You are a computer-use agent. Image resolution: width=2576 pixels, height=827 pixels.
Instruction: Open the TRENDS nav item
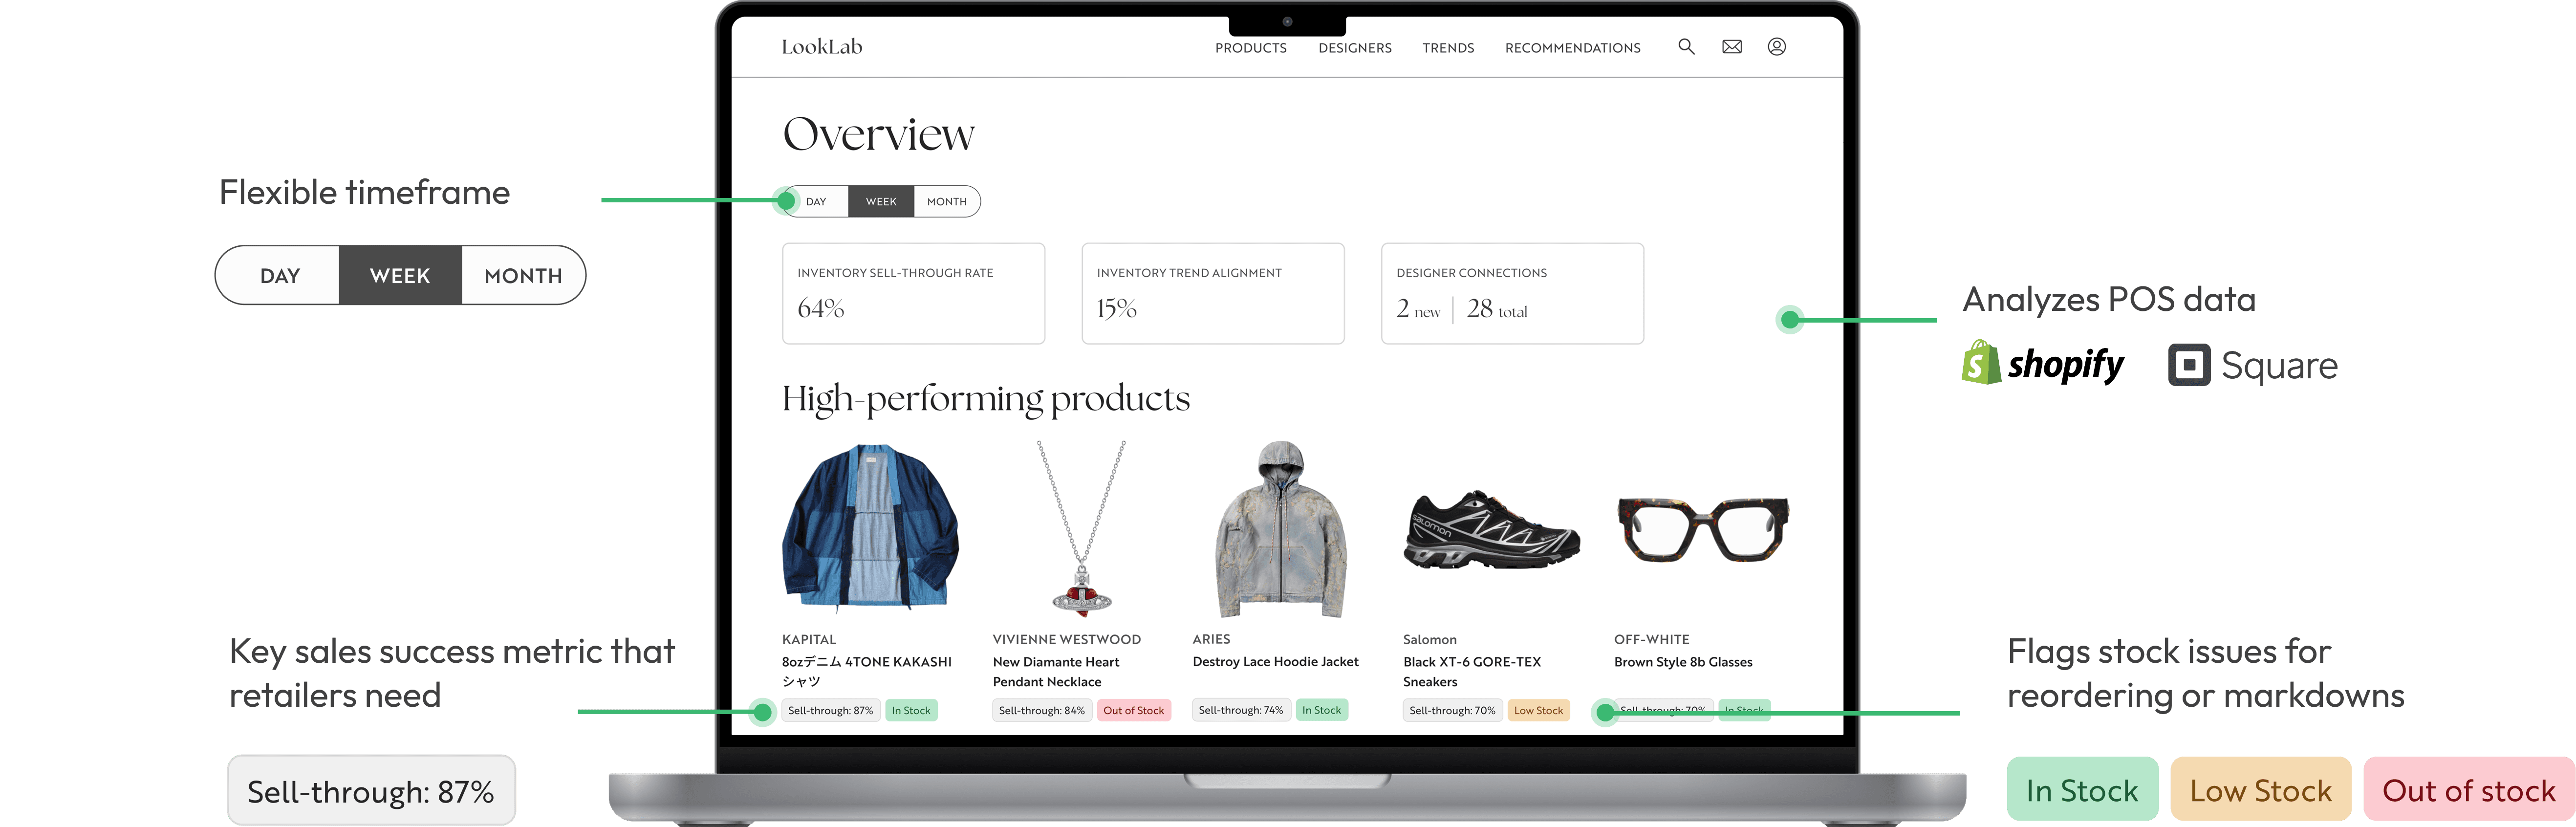click(1448, 48)
